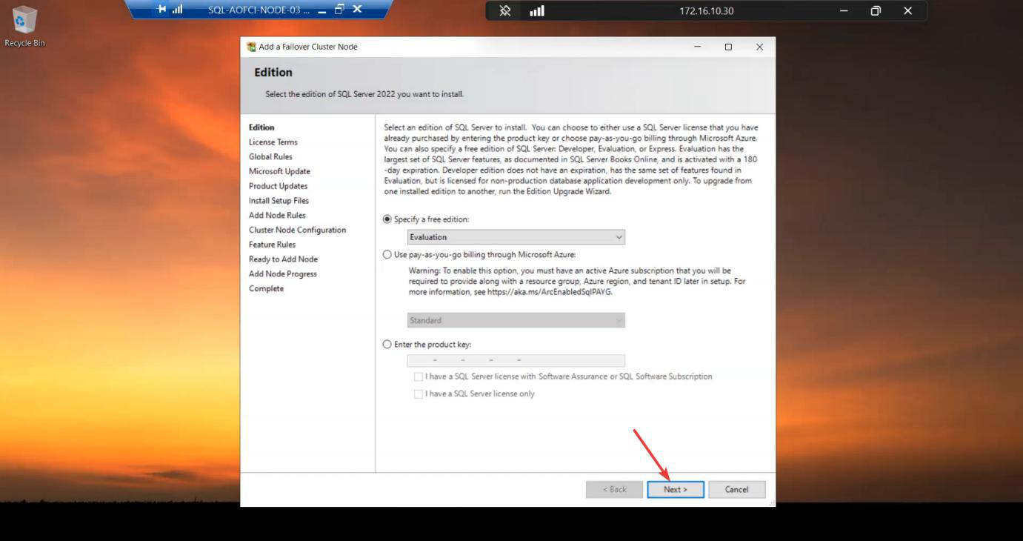
Task: Click the pin icon in SQL-AOFCI-NODE-03 bar
Action: pyautogui.click(x=161, y=10)
